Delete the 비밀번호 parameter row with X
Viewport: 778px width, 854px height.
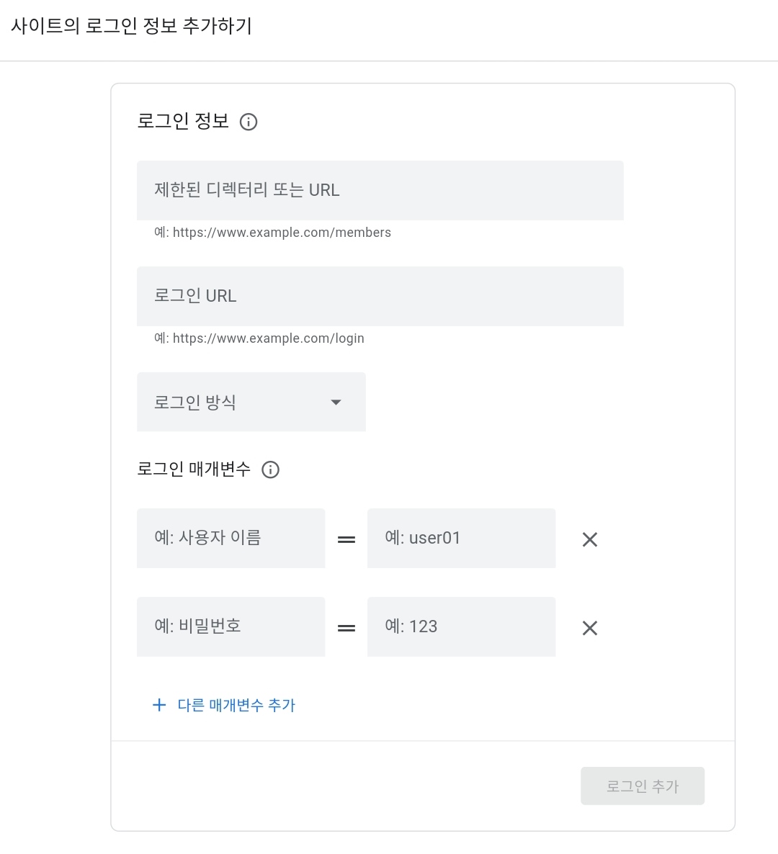[589, 628]
